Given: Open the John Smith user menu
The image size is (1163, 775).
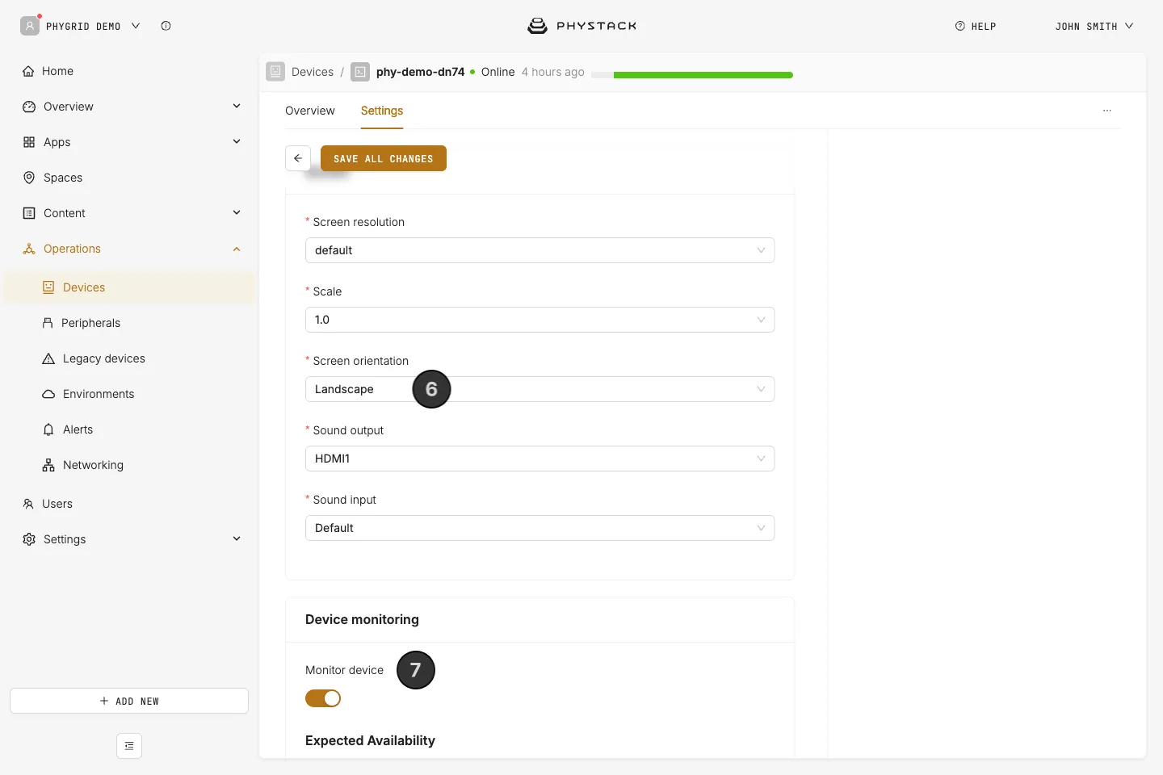Looking at the screenshot, I should [x=1094, y=26].
